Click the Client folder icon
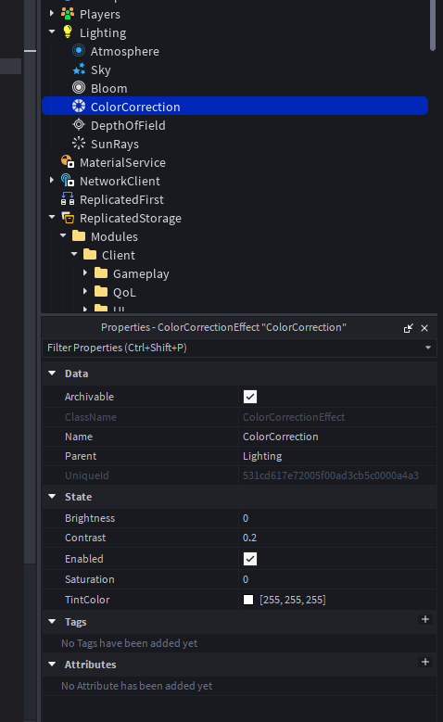443x722 pixels. click(x=90, y=254)
